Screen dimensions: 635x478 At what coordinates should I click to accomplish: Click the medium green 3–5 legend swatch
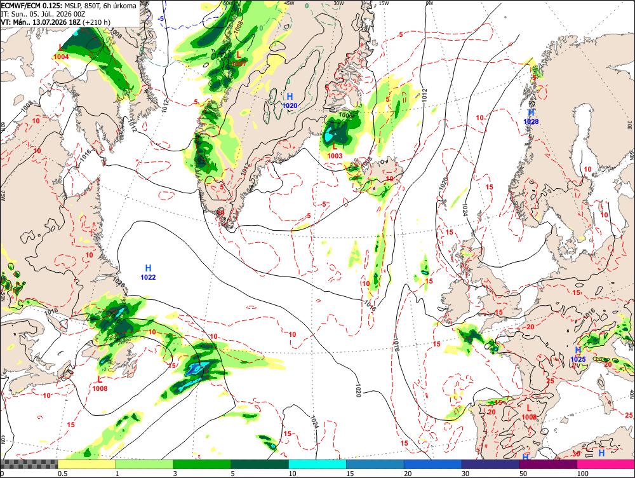click(202, 464)
